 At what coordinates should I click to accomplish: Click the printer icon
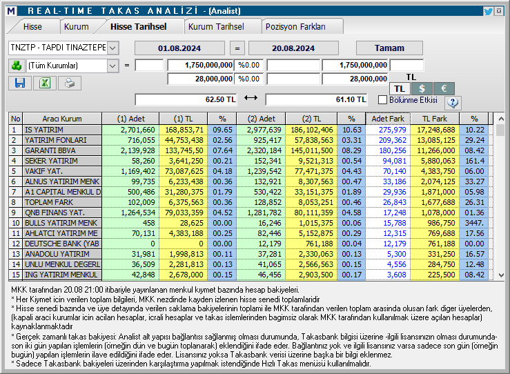point(69,83)
